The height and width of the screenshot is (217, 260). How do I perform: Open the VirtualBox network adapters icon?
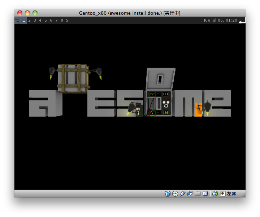click(190, 194)
